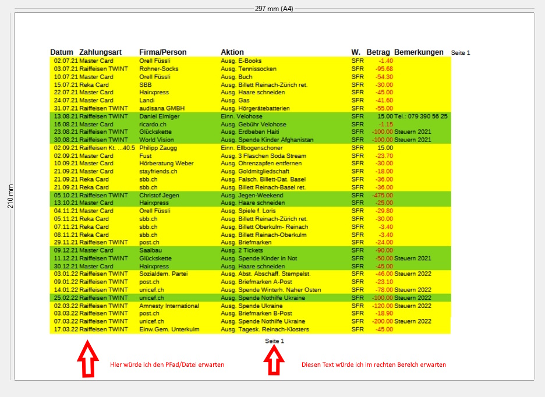Viewport: 545px width, 397px height.
Task: Select the 'SBB' cell in row 15.07.21
Action: [x=146, y=85]
